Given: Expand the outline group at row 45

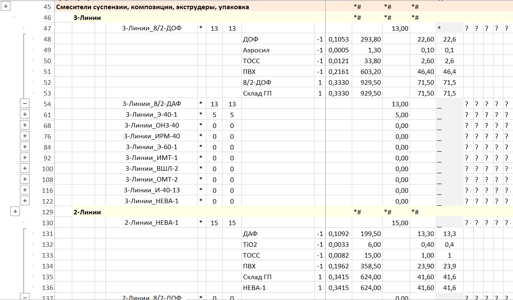Looking at the screenshot, I should pos(5,7).
